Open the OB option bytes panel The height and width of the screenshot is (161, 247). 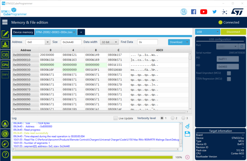[5, 55]
